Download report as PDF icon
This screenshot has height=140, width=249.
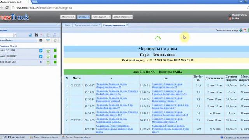pyautogui.click(x=245, y=30)
